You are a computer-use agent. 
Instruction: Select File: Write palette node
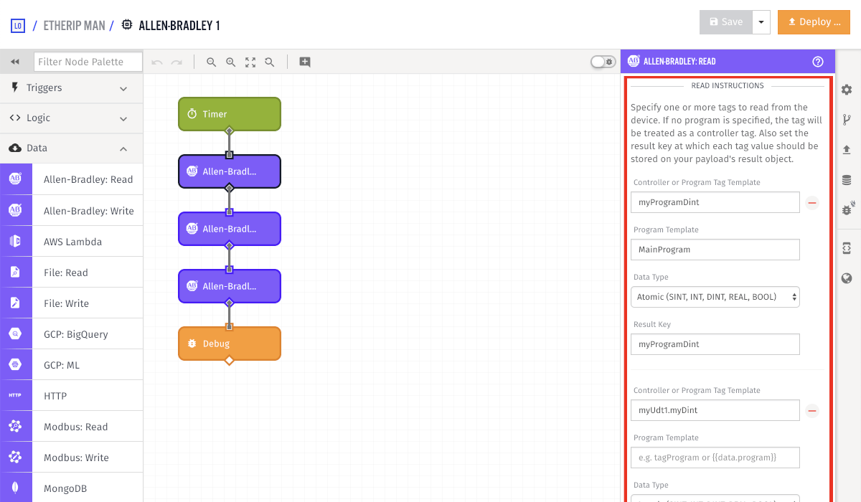pyautogui.click(x=72, y=303)
